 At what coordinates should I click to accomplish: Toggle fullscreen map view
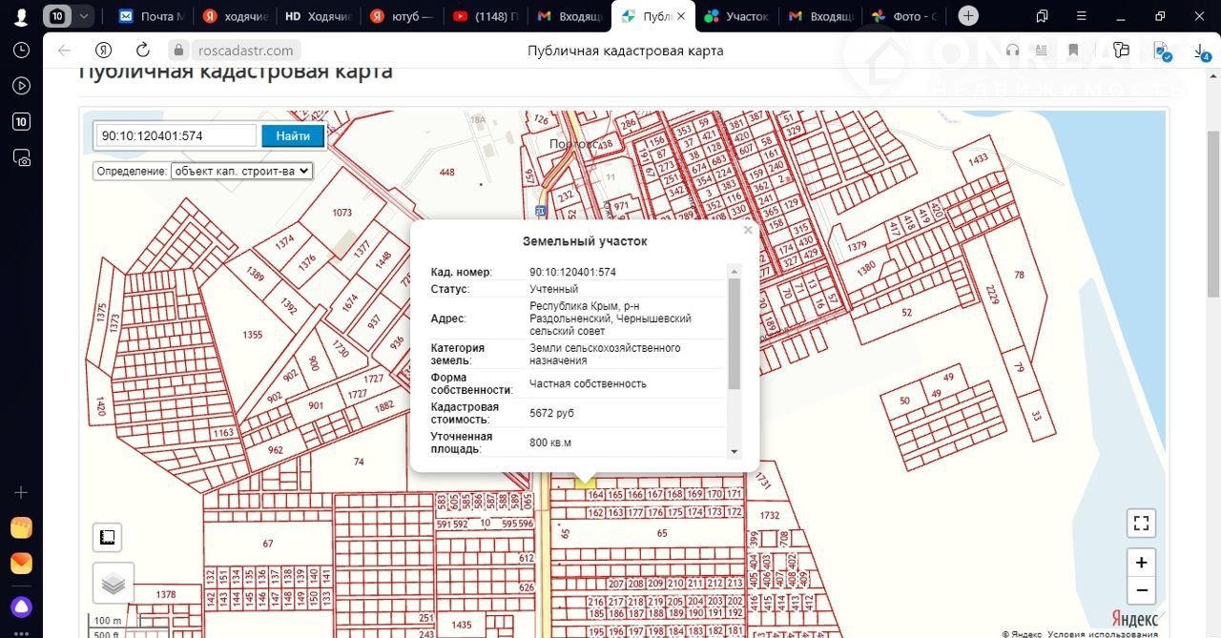1141,524
